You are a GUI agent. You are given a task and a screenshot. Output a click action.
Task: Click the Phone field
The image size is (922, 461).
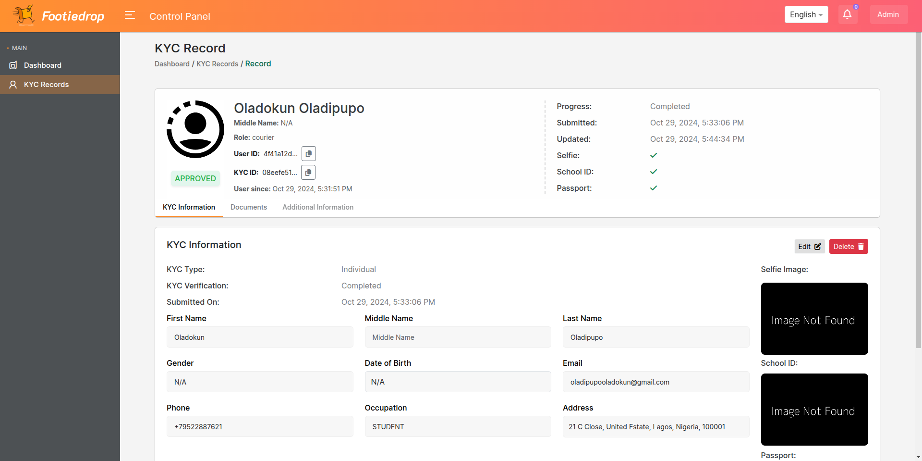click(x=260, y=427)
